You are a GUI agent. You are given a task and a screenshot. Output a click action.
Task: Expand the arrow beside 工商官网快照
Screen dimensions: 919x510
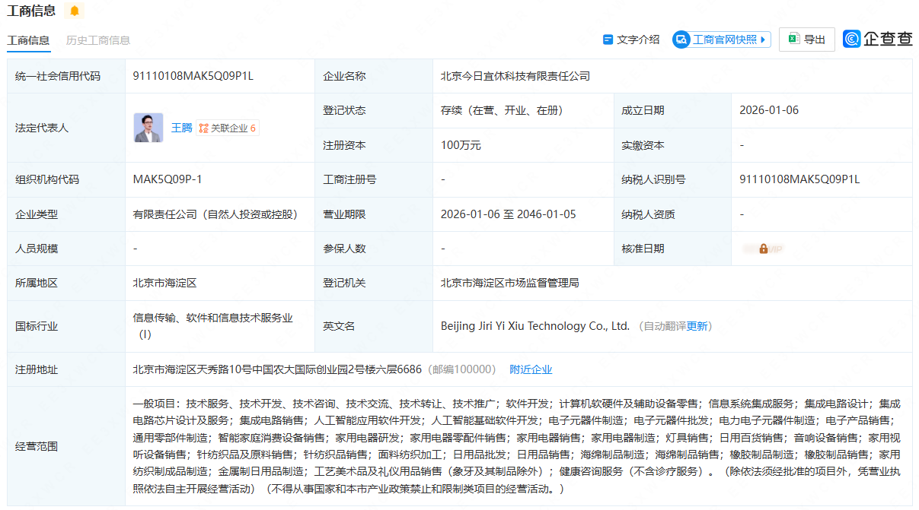764,40
